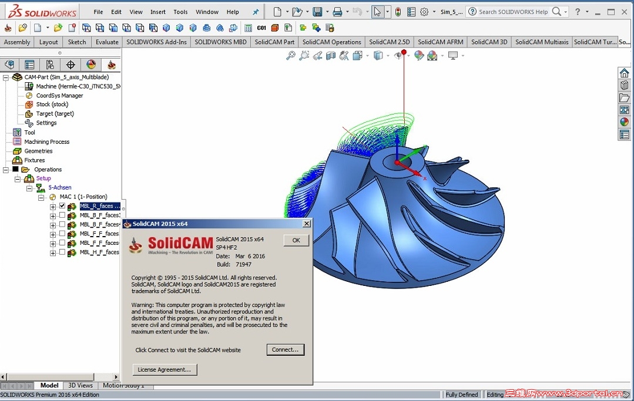Screen dimensions: 634x401
Task: Expand the MBL_R_faces operation node
Action: pyautogui.click(x=52, y=207)
